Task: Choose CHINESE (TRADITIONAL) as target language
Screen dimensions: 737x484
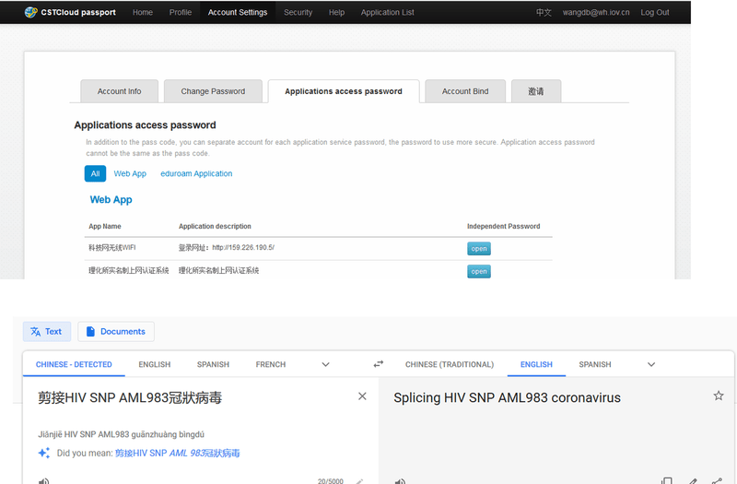Action: pyautogui.click(x=450, y=364)
